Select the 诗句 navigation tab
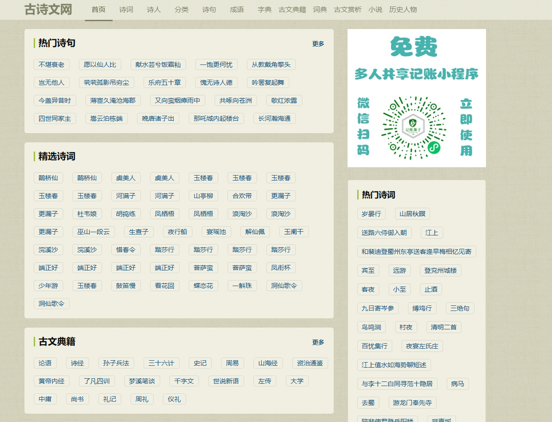552x422 pixels. coord(209,10)
